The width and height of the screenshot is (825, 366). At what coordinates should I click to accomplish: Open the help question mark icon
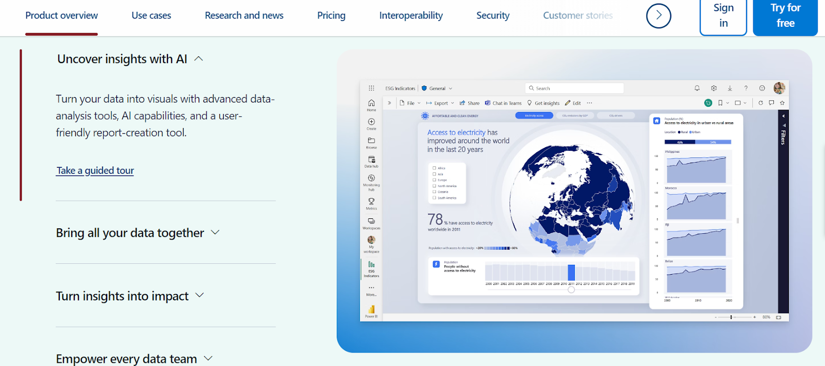coord(746,88)
